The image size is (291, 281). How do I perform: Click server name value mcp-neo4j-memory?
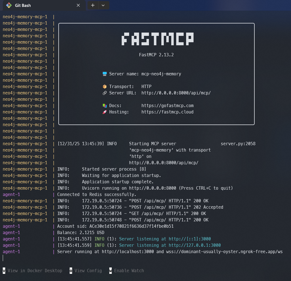pyautogui.click(x=161, y=74)
